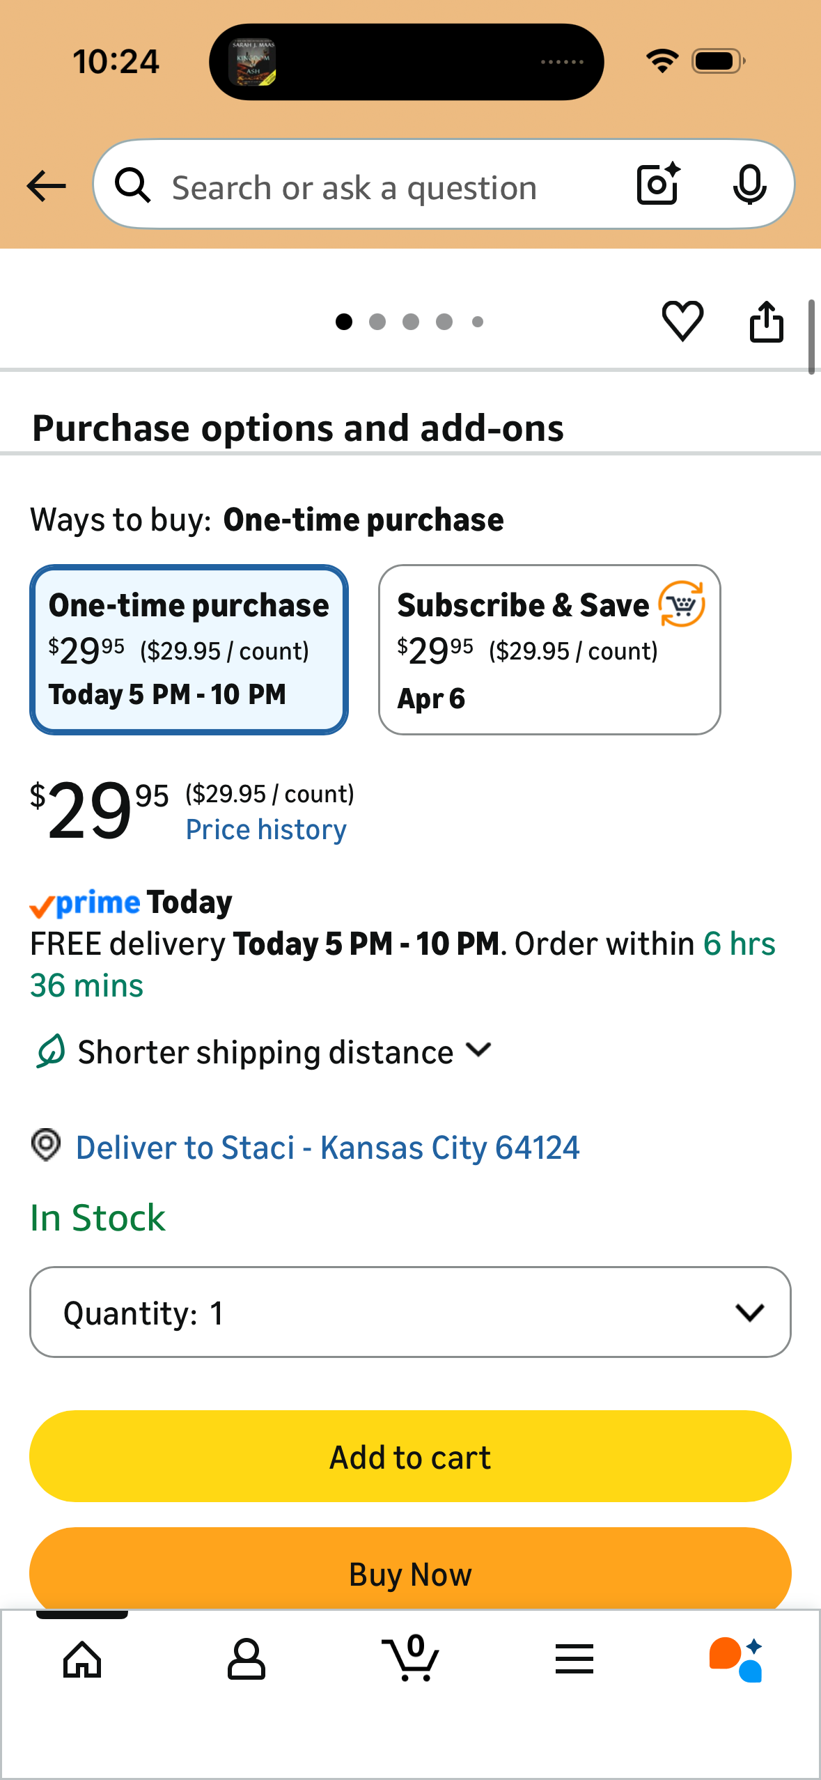Go to Home tab
The width and height of the screenshot is (821, 1780).
coord(82,1660)
